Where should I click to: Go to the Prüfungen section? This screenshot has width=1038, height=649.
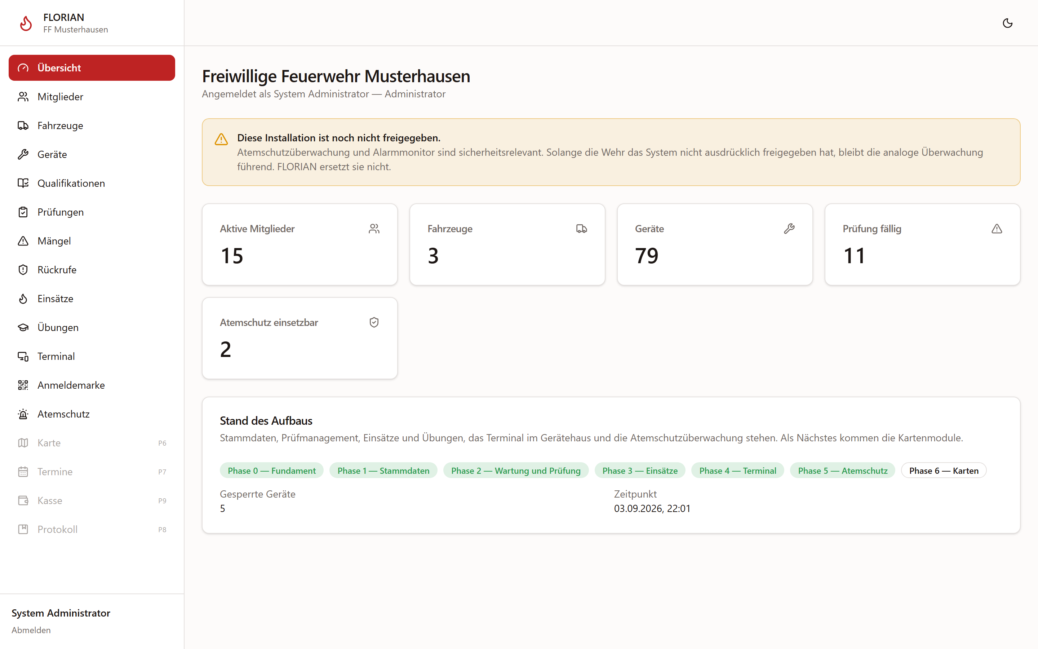[92, 212]
